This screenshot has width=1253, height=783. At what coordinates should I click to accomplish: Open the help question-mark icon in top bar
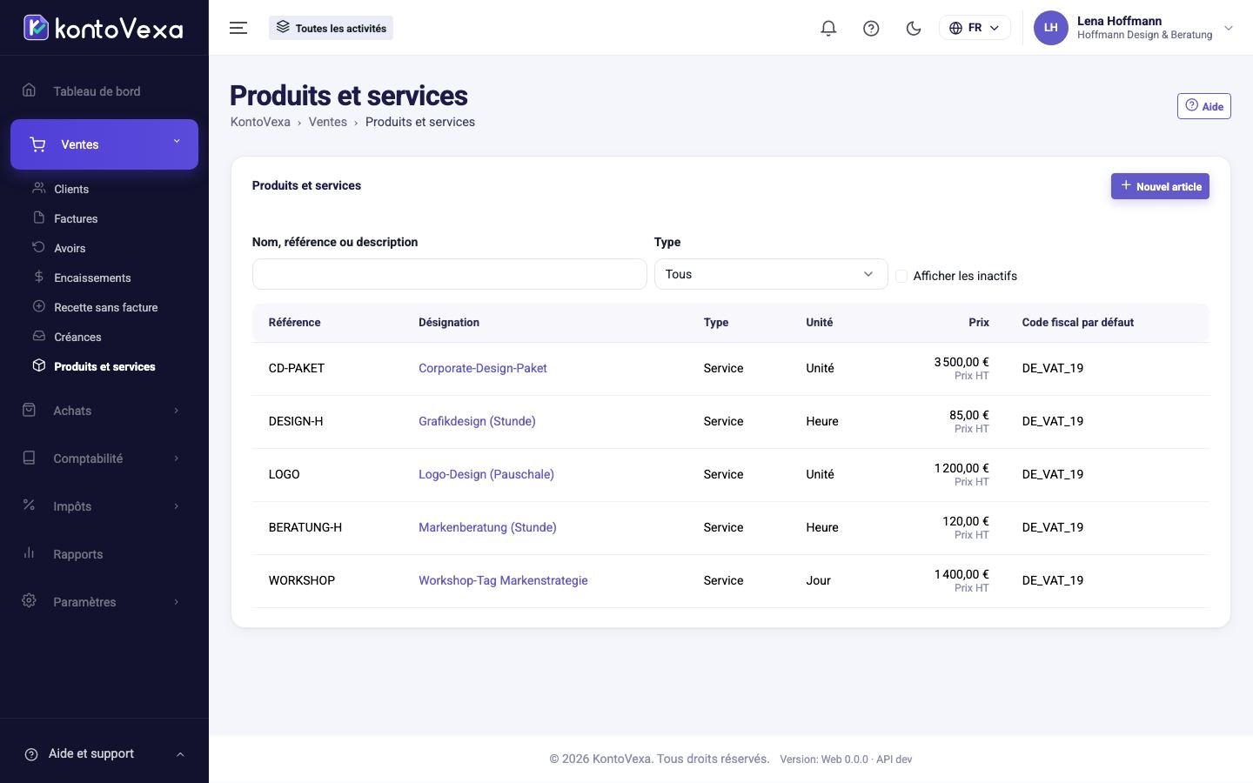pyautogui.click(x=871, y=28)
